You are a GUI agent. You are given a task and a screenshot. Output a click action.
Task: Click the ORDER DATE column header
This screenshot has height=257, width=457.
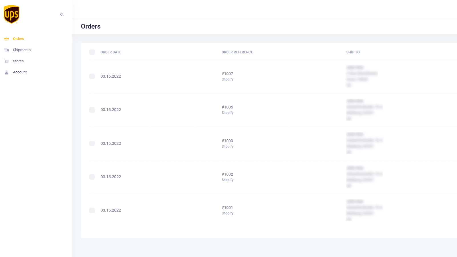click(x=111, y=52)
